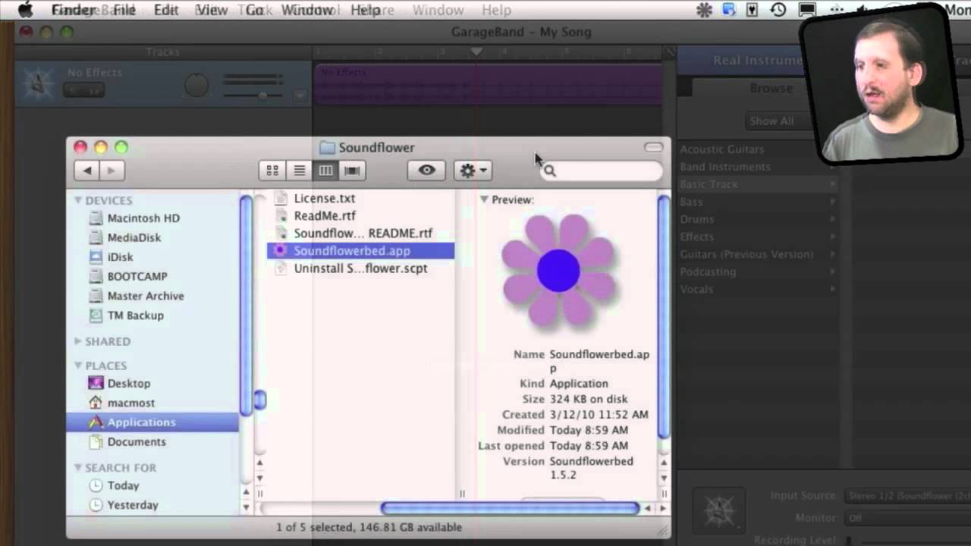Collapse the DEVICES sidebar section
971x546 pixels.
pyautogui.click(x=77, y=200)
